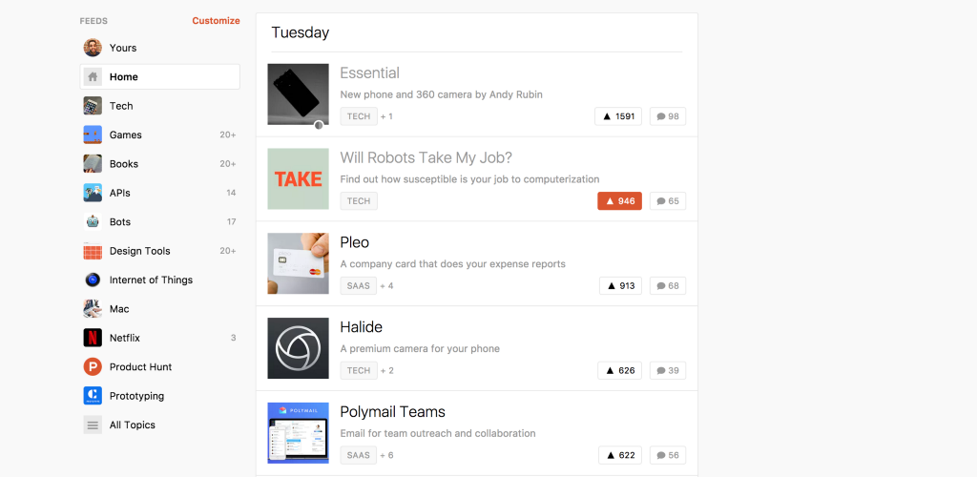Click the SAAS tag on Pleo
Screen dimensions: 977x477
click(x=359, y=285)
